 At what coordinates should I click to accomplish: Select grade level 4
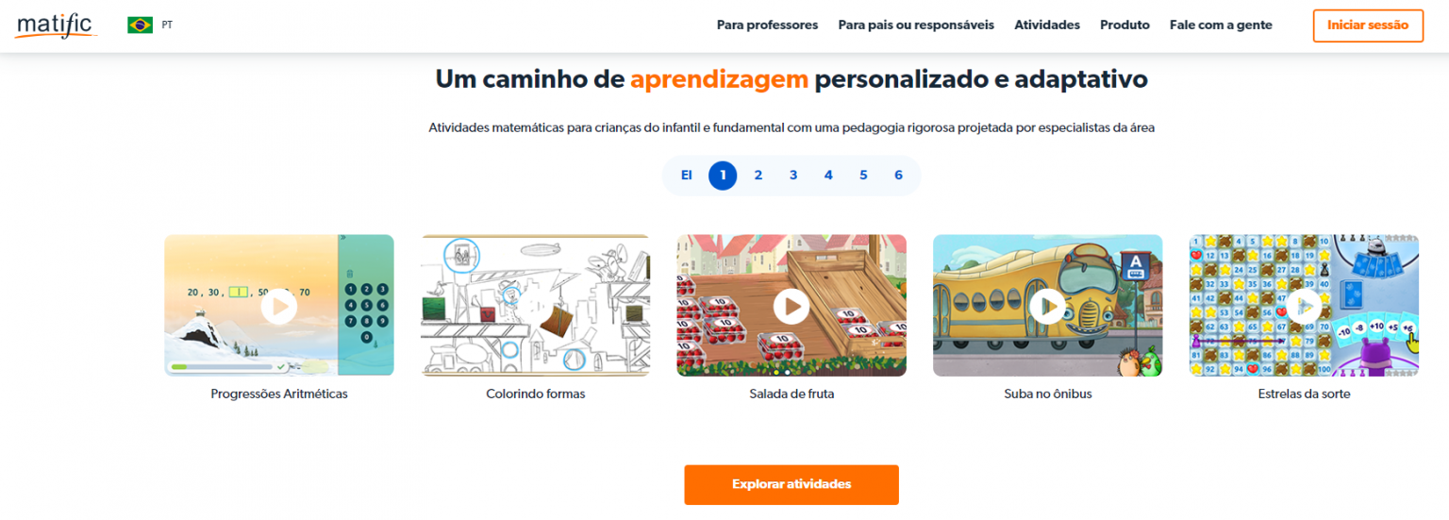coord(828,176)
